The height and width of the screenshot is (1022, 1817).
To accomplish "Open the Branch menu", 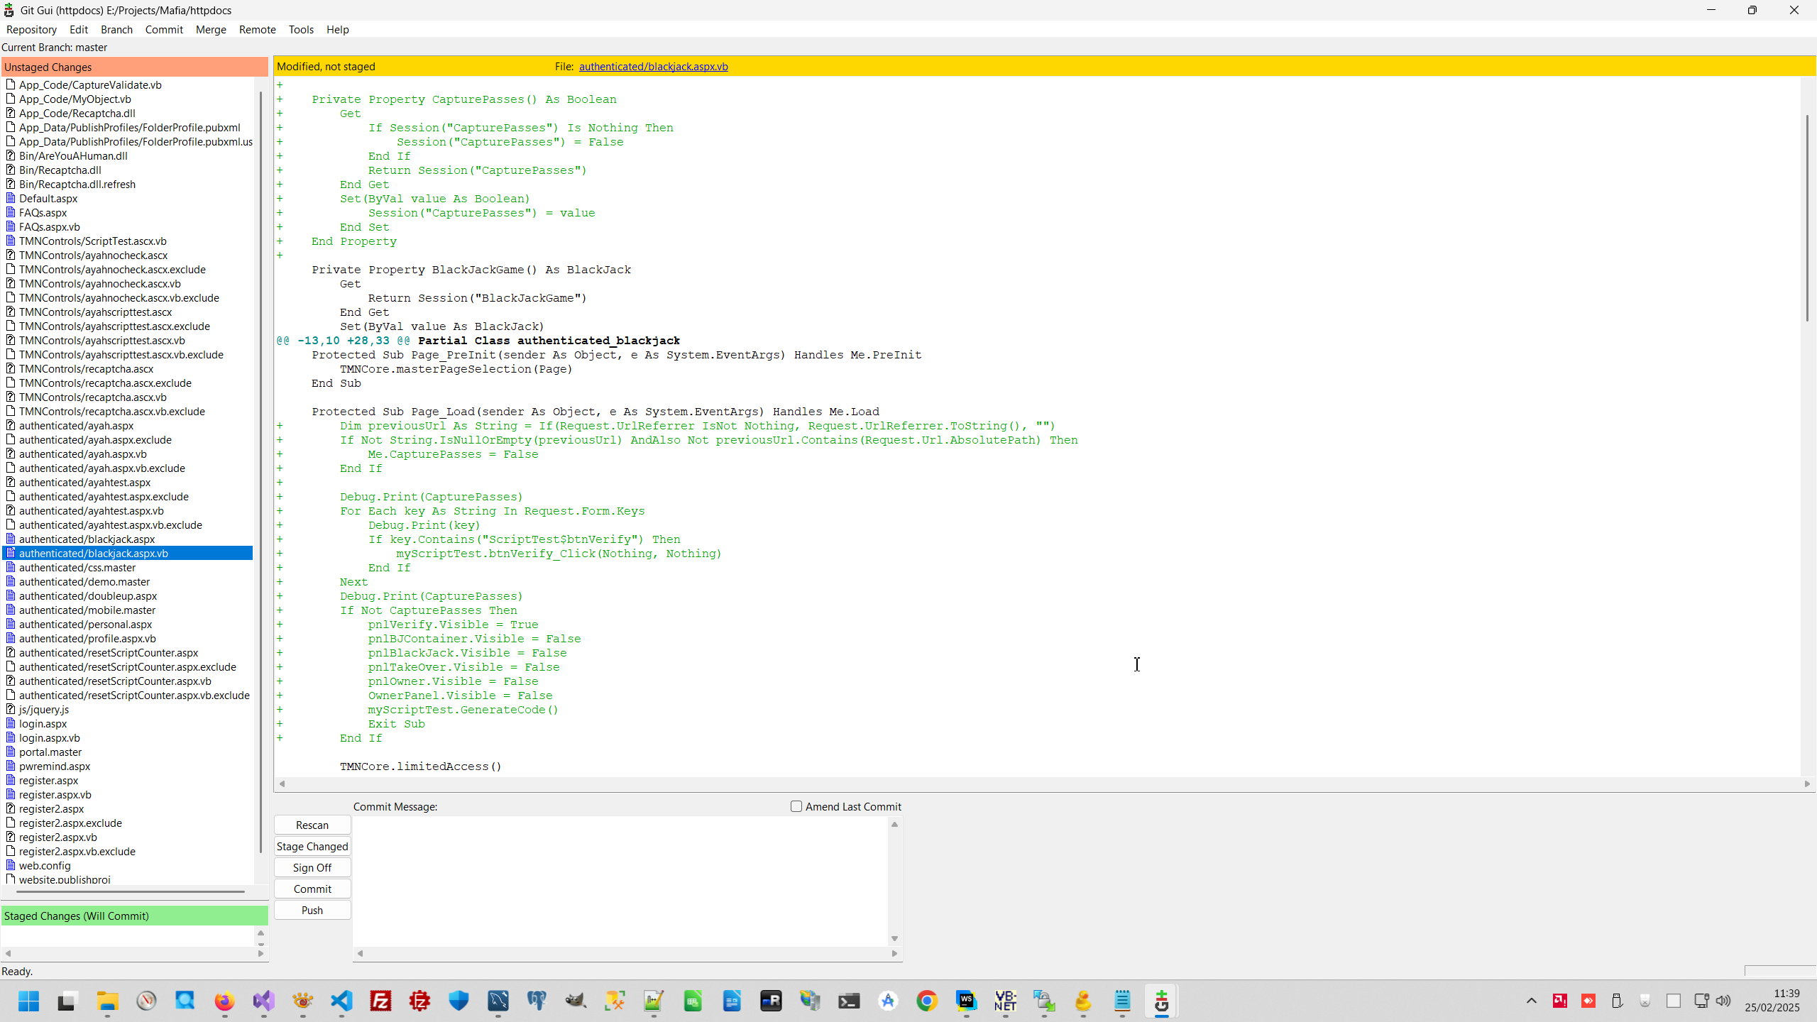I will point(116,29).
